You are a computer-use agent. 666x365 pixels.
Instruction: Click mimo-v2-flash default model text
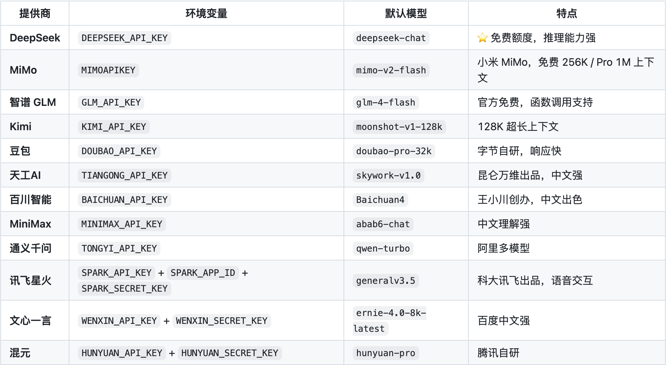[391, 70]
